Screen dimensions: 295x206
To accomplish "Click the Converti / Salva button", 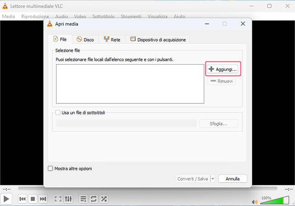I will pyautogui.click(x=193, y=179).
